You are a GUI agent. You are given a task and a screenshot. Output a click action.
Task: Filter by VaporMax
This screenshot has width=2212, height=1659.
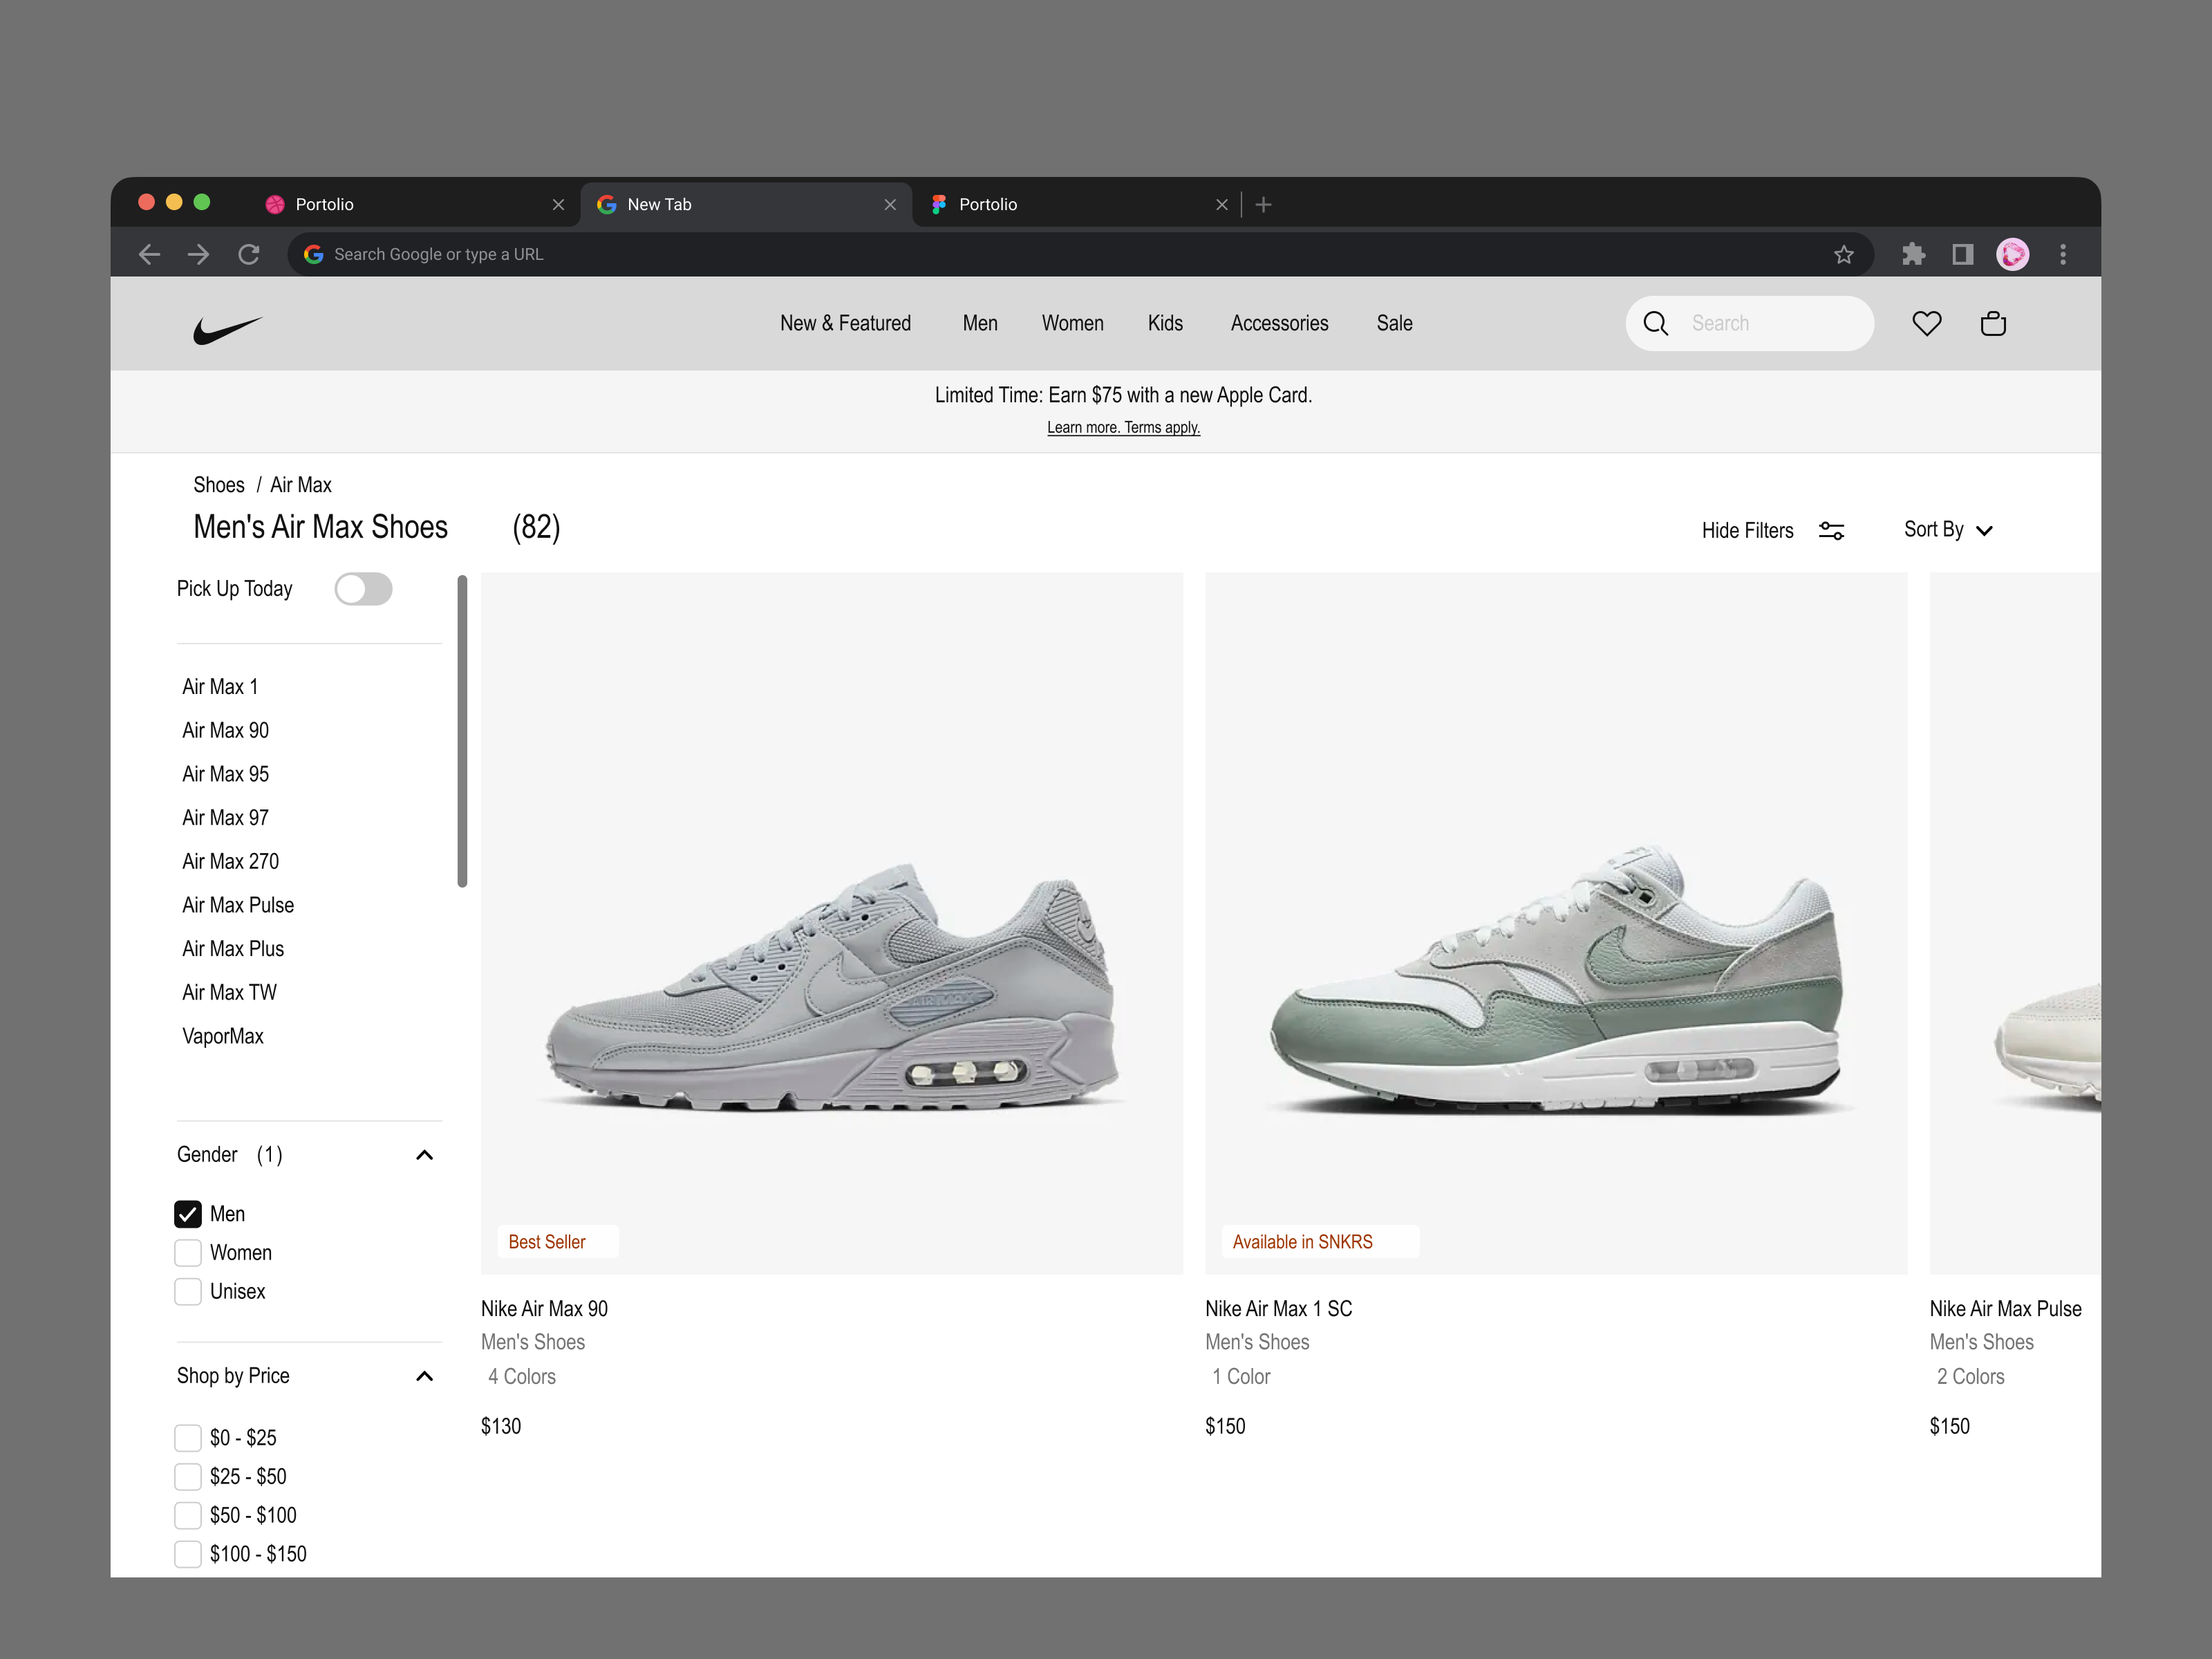[x=222, y=1036]
